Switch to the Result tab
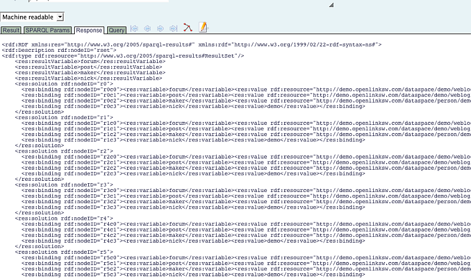The height and width of the screenshot is (278, 471). (x=11, y=30)
